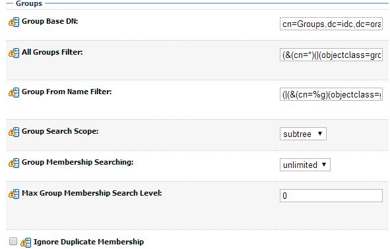The image size is (390, 249).
Task: Click into the Group From Name Filter field
Action: click(x=331, y=94)
